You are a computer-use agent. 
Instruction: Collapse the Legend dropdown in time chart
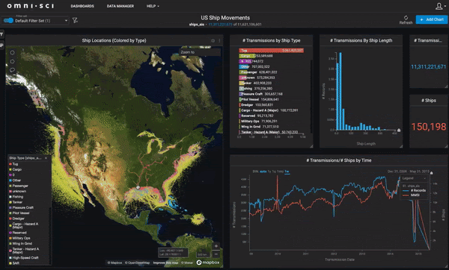click(414, 178)
